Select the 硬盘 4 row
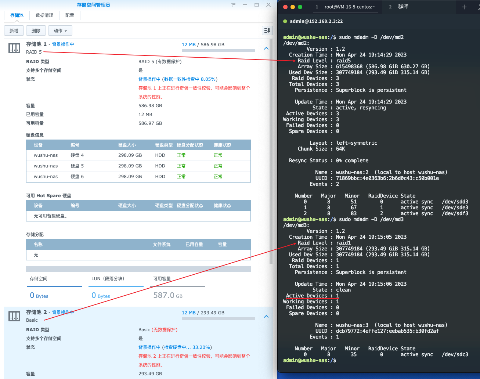 click(138, 155)
